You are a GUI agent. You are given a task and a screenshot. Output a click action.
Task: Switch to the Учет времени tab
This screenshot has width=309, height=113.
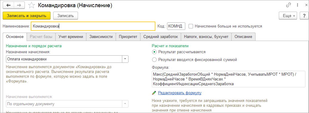71,37
